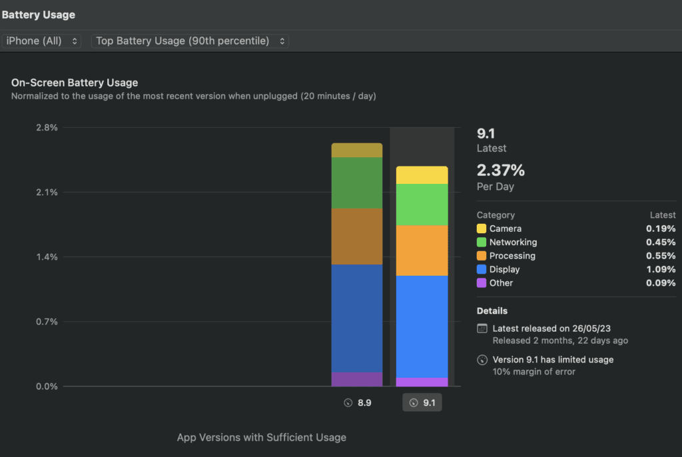Screen dimensions: 682x457
Task: Open the Top Battery Usage percentile dropdown
Action: pos(190,41)
